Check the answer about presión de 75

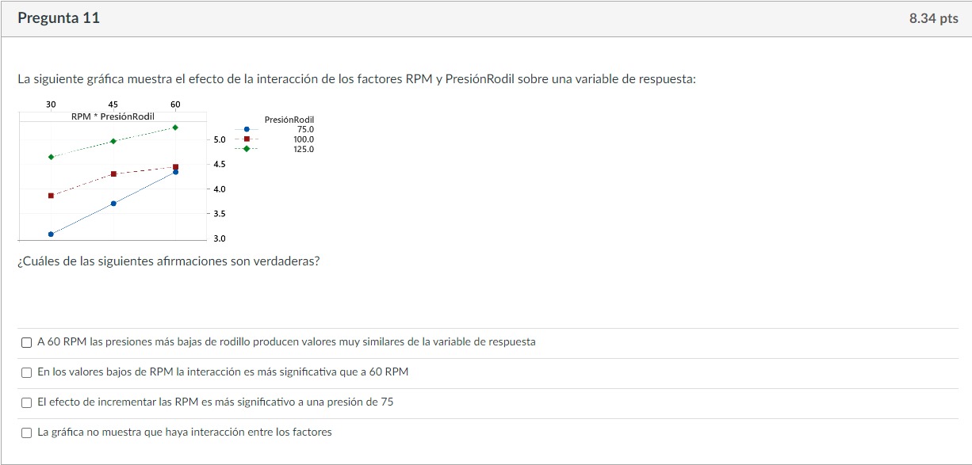[26, 402]
